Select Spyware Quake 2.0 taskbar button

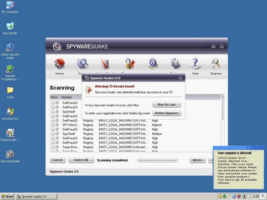click(x=36, y=196)
